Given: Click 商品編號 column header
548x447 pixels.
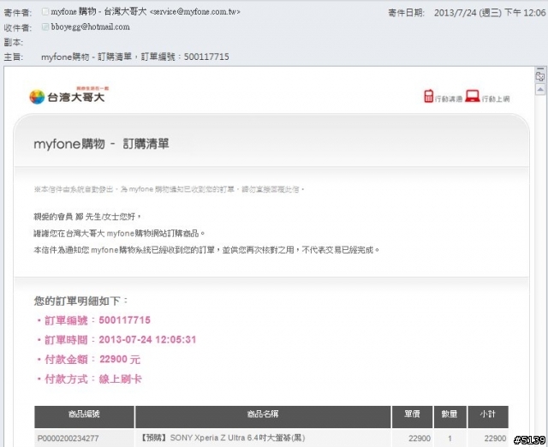Looking at the screenshot, I should click(84, 416).
